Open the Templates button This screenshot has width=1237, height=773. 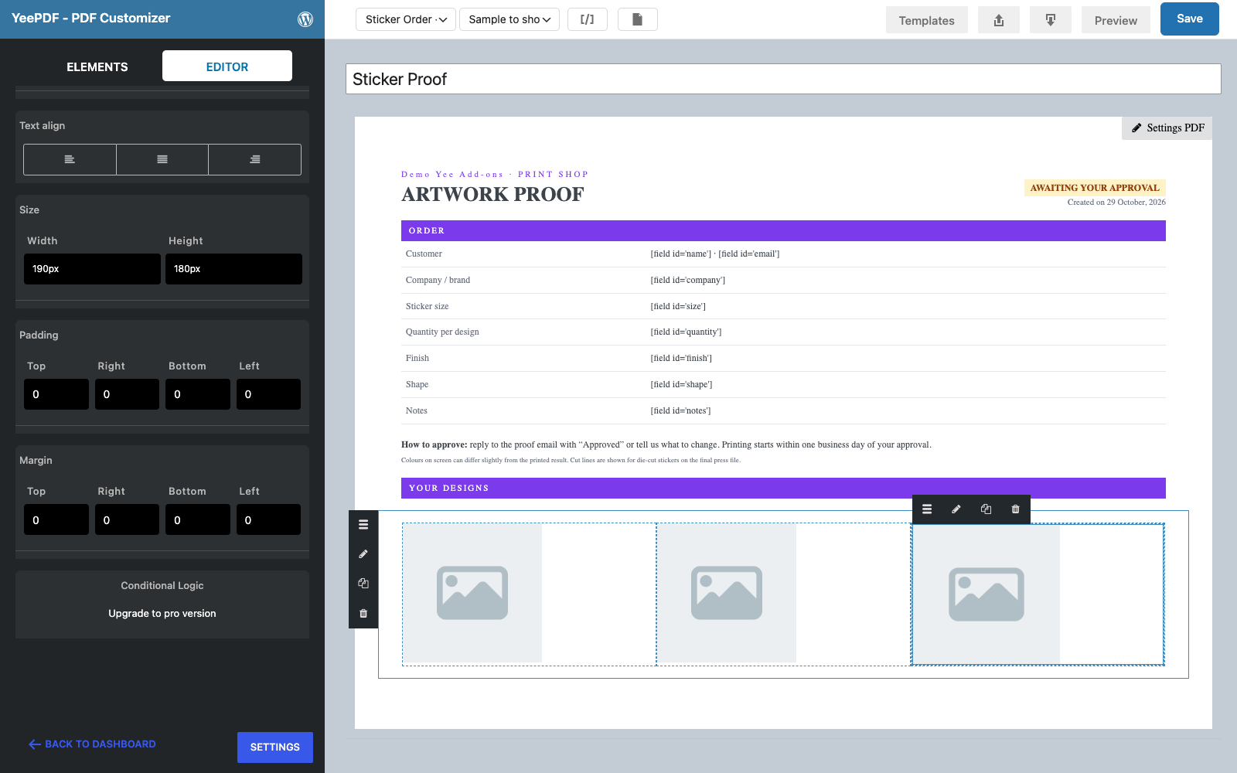[927, 20]
